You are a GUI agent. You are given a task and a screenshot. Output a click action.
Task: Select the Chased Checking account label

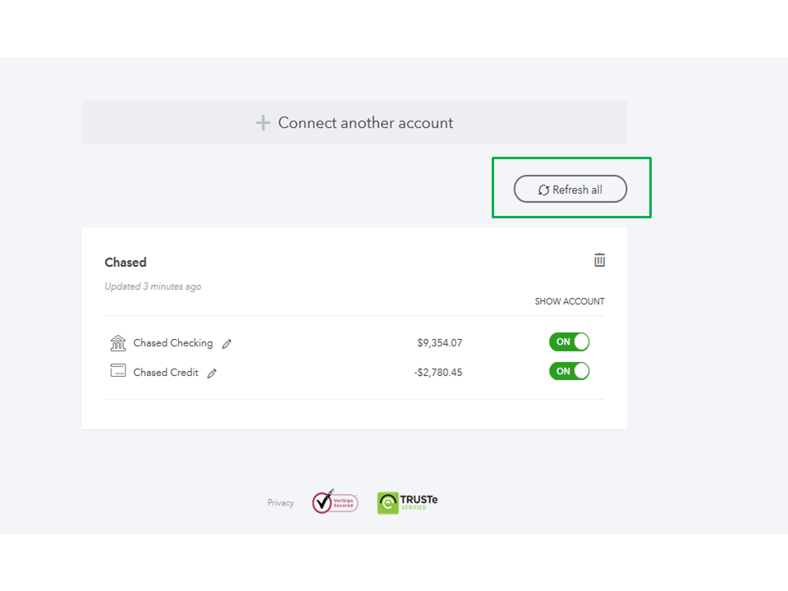click(172, 343)
